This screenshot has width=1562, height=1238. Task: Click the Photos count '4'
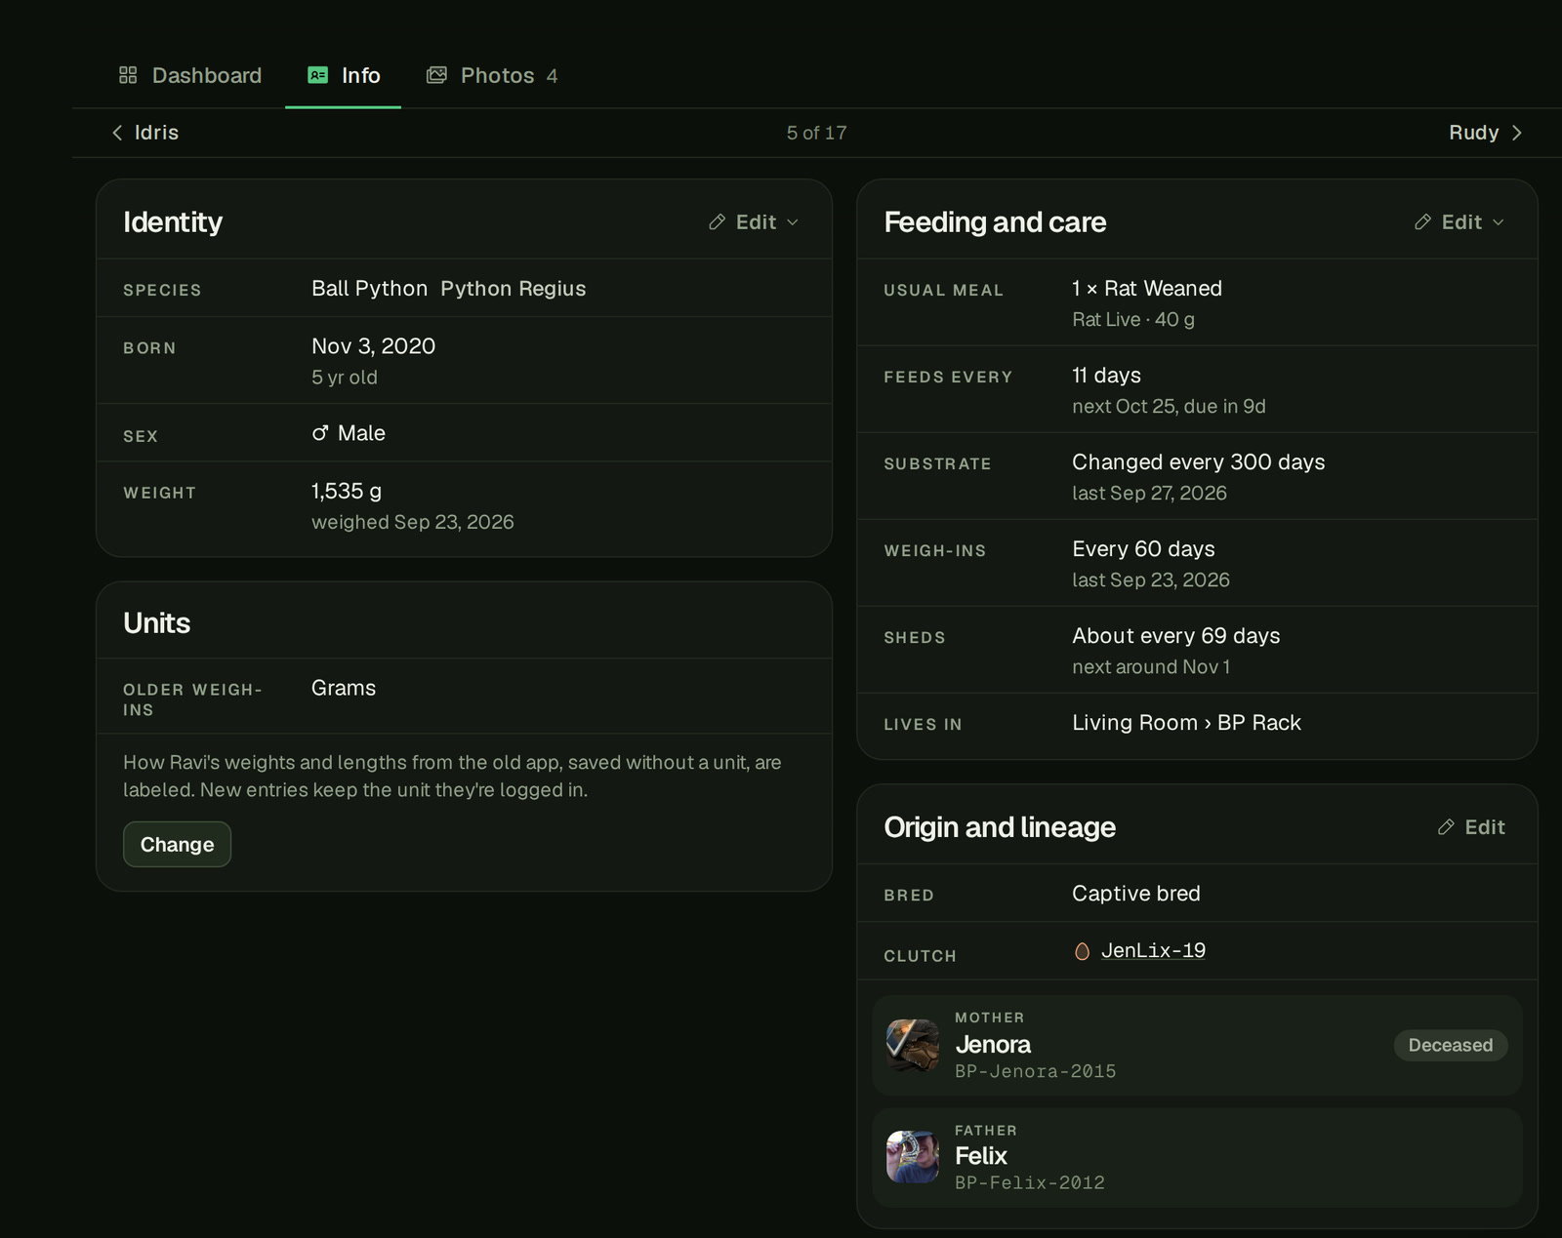[x=552, y=76]
